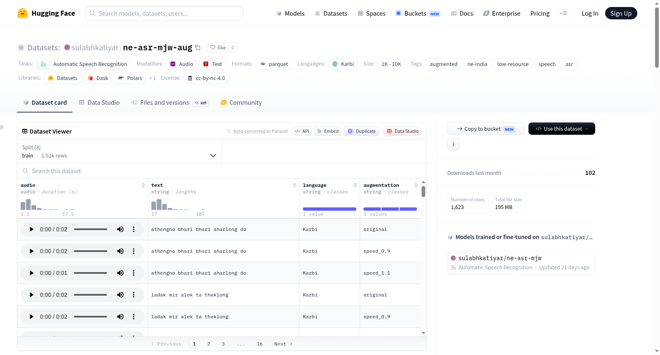Image resolution: width=660 pixels, height=355 pixels.
Task: Open Docs in the top navigation
Action: [462, 13]
